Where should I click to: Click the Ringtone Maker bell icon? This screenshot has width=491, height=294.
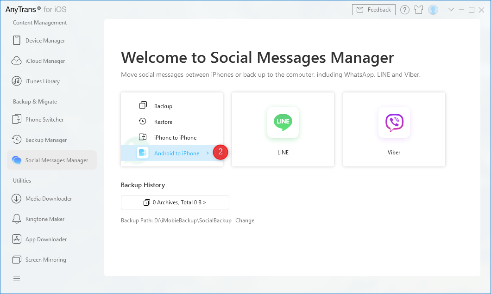17,219
